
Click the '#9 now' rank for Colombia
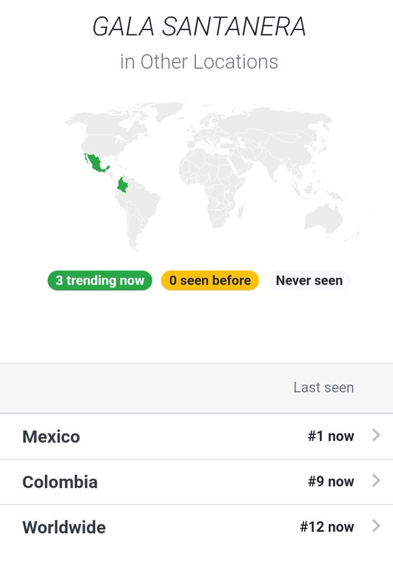click(331, 481)
